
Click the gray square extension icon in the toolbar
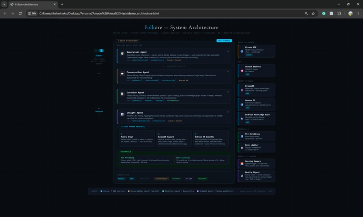tap(331, 14)
